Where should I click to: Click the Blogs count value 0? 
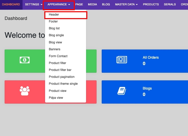coord(144,94)
